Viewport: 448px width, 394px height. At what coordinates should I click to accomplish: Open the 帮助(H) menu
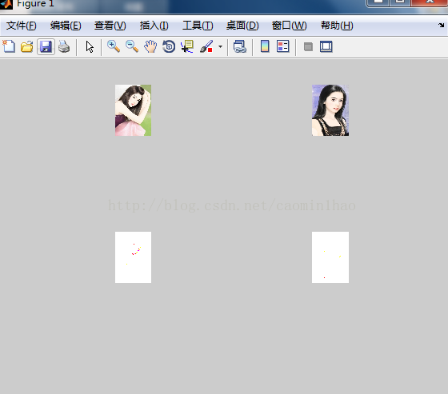coord(337,26)
